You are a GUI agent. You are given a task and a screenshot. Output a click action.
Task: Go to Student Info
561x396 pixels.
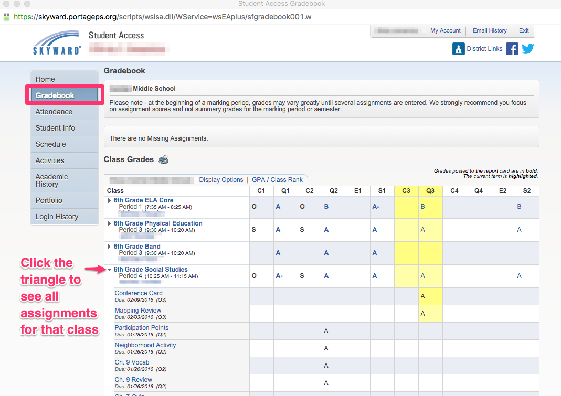[65, 128]
